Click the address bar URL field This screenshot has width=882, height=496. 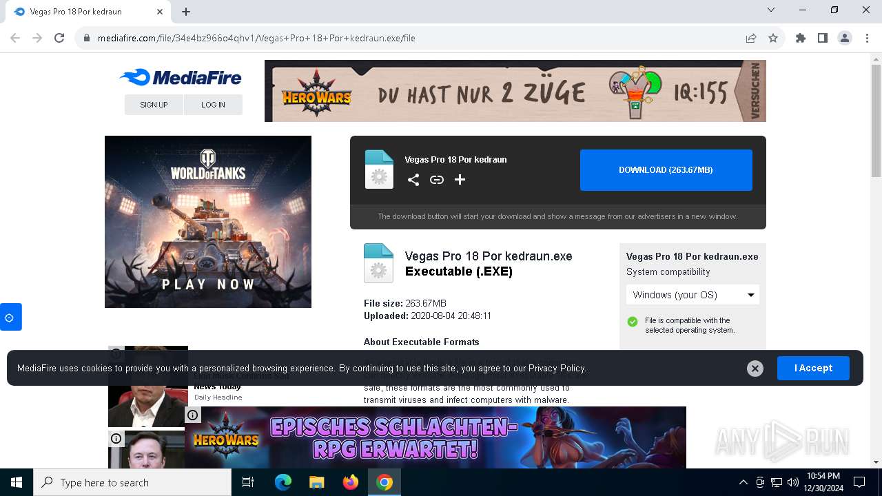[x=413, y=38]
